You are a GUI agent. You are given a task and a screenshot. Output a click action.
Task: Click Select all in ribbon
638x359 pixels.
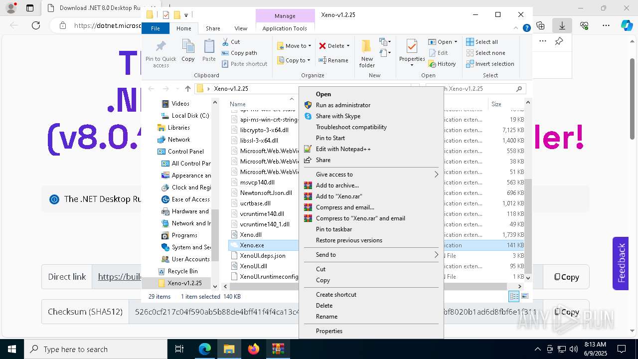click(x=482, y=42)
